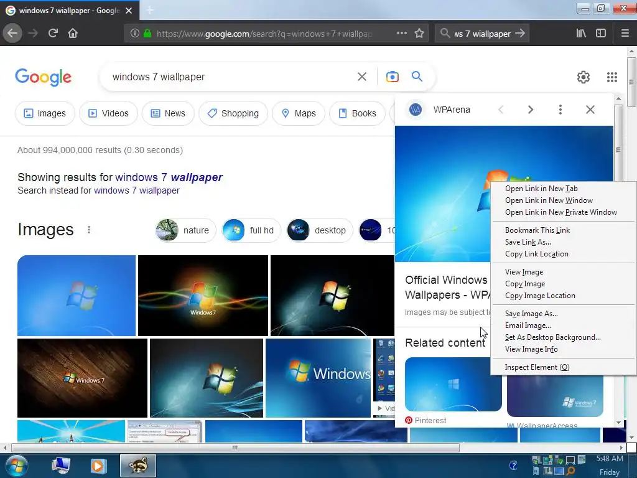
Task: Click the Google search magnifier button
Action: click(x=417, y=76)
